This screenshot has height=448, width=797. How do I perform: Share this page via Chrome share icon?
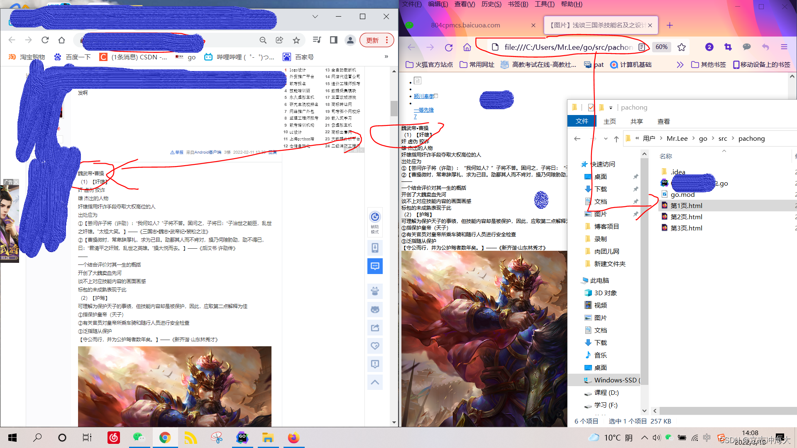(x=279, y=40)
